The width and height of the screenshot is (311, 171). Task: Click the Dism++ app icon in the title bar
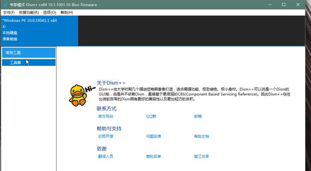coord(6,4)
